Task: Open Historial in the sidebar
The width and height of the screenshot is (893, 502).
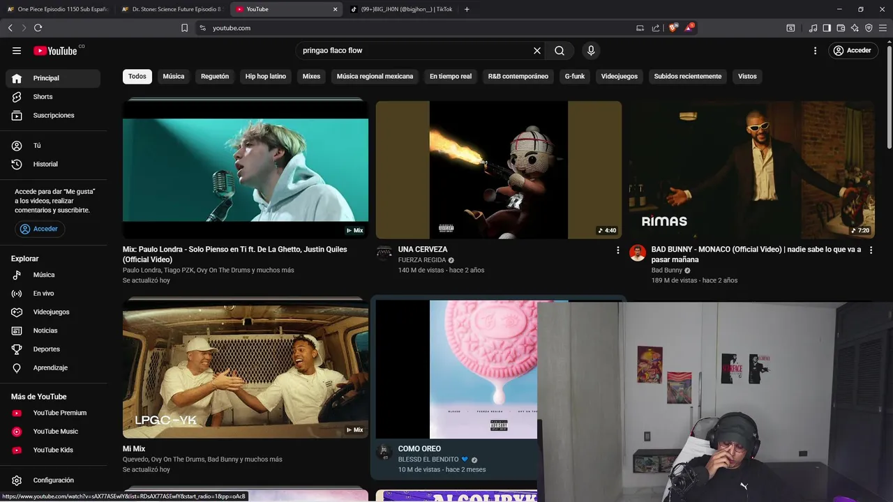Action: point(53,164)
